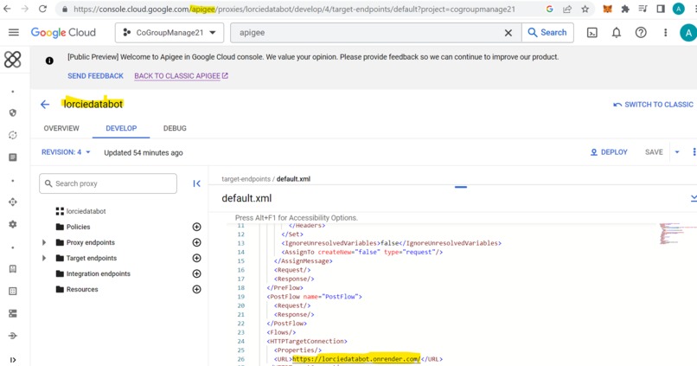Add a resource with plus icon
Viewport: 697px width, 366px height.
click(196, 289)
